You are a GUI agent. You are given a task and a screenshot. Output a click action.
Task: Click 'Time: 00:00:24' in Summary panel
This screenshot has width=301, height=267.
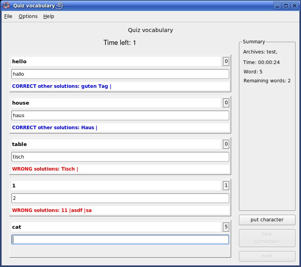click(x=261, y=62)
